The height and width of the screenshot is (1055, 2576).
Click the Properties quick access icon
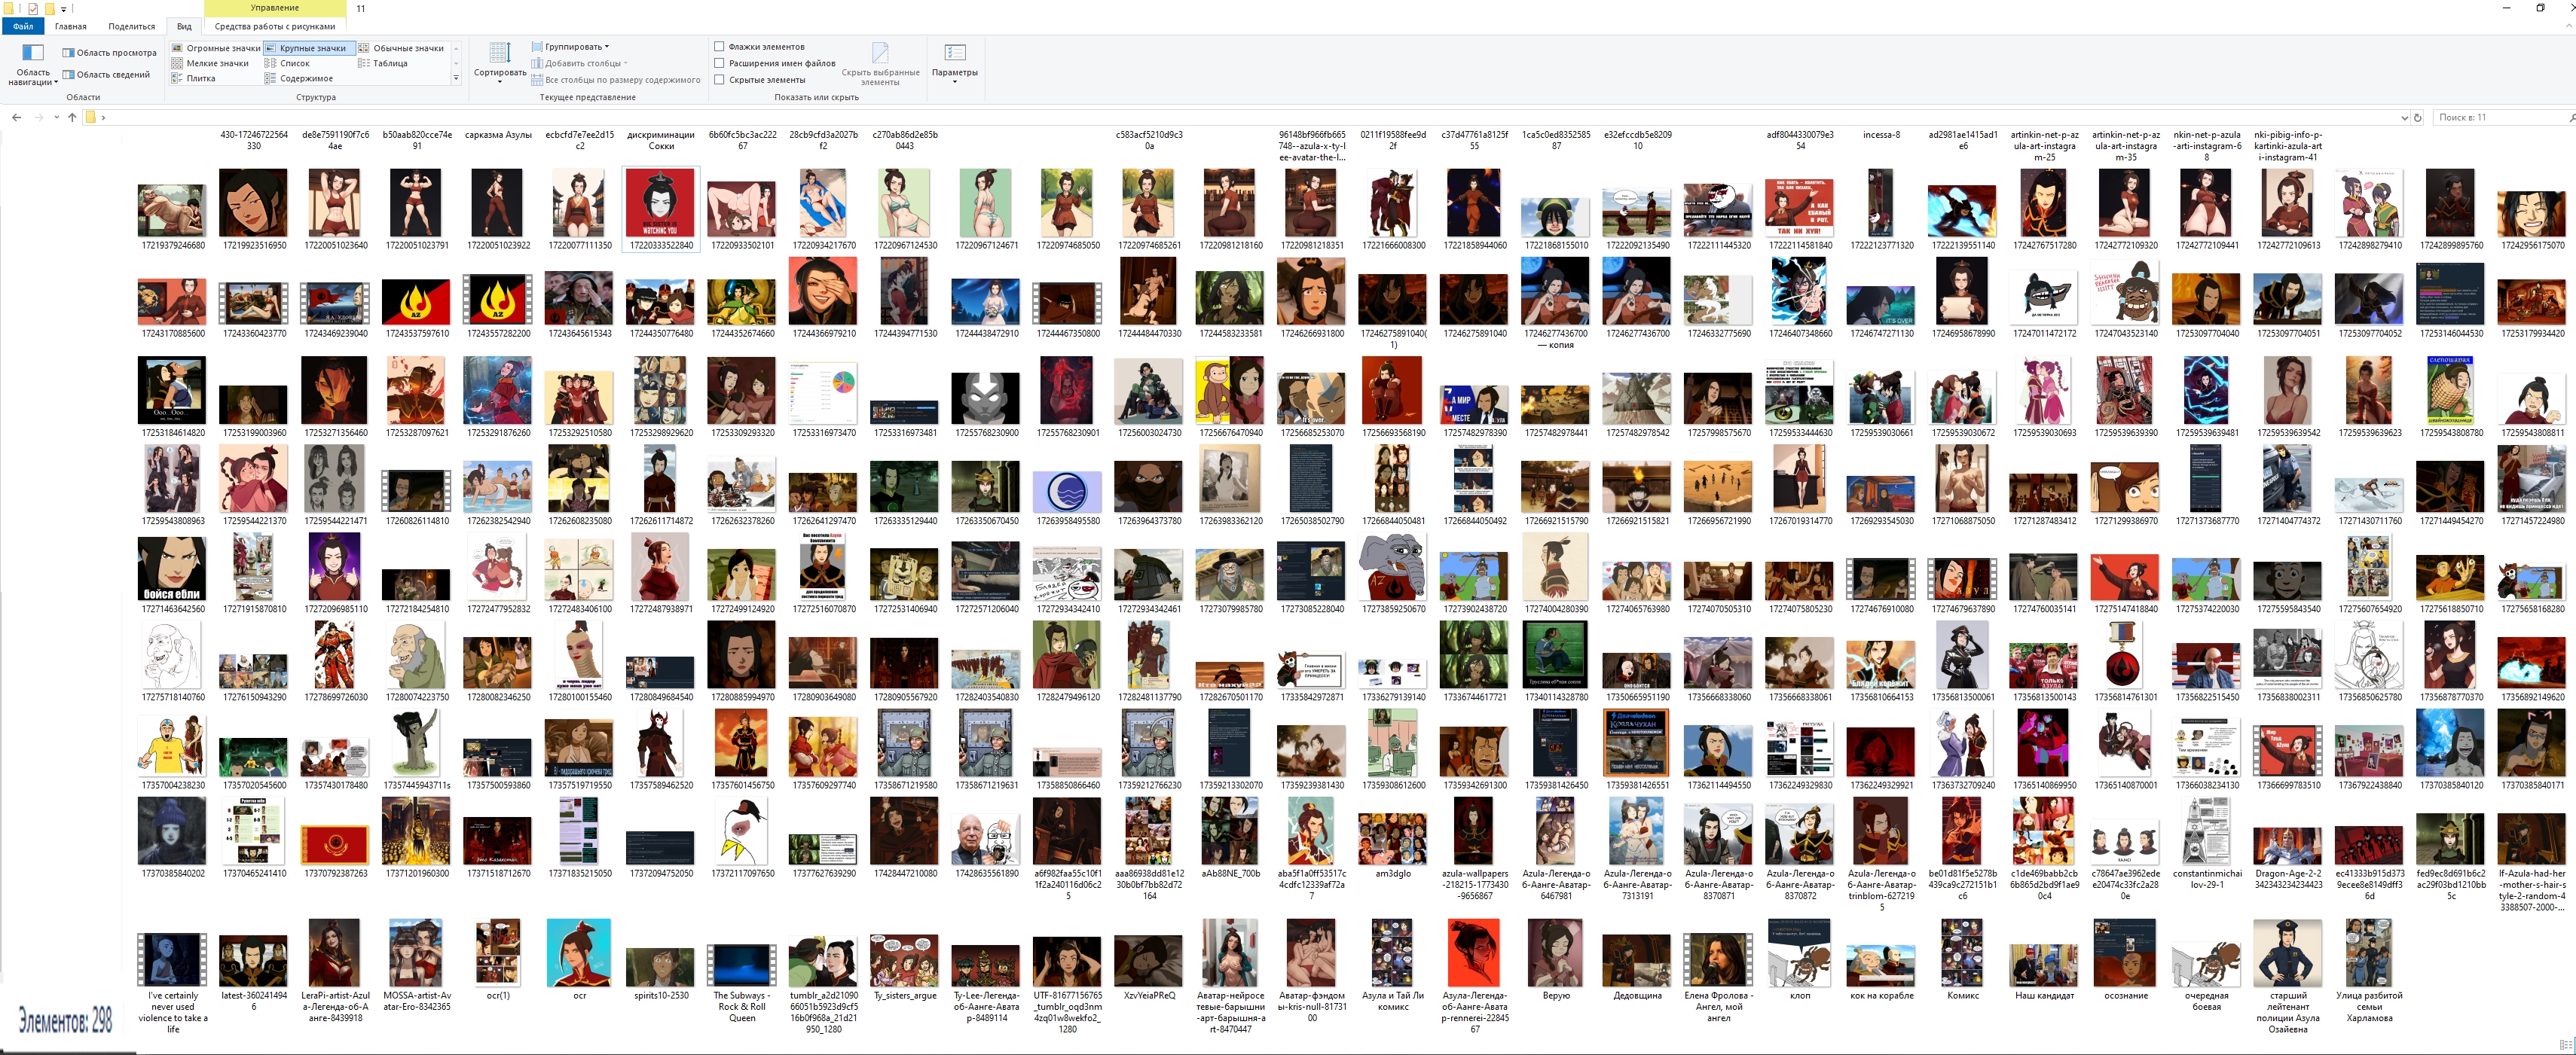[x=33, y=8]
